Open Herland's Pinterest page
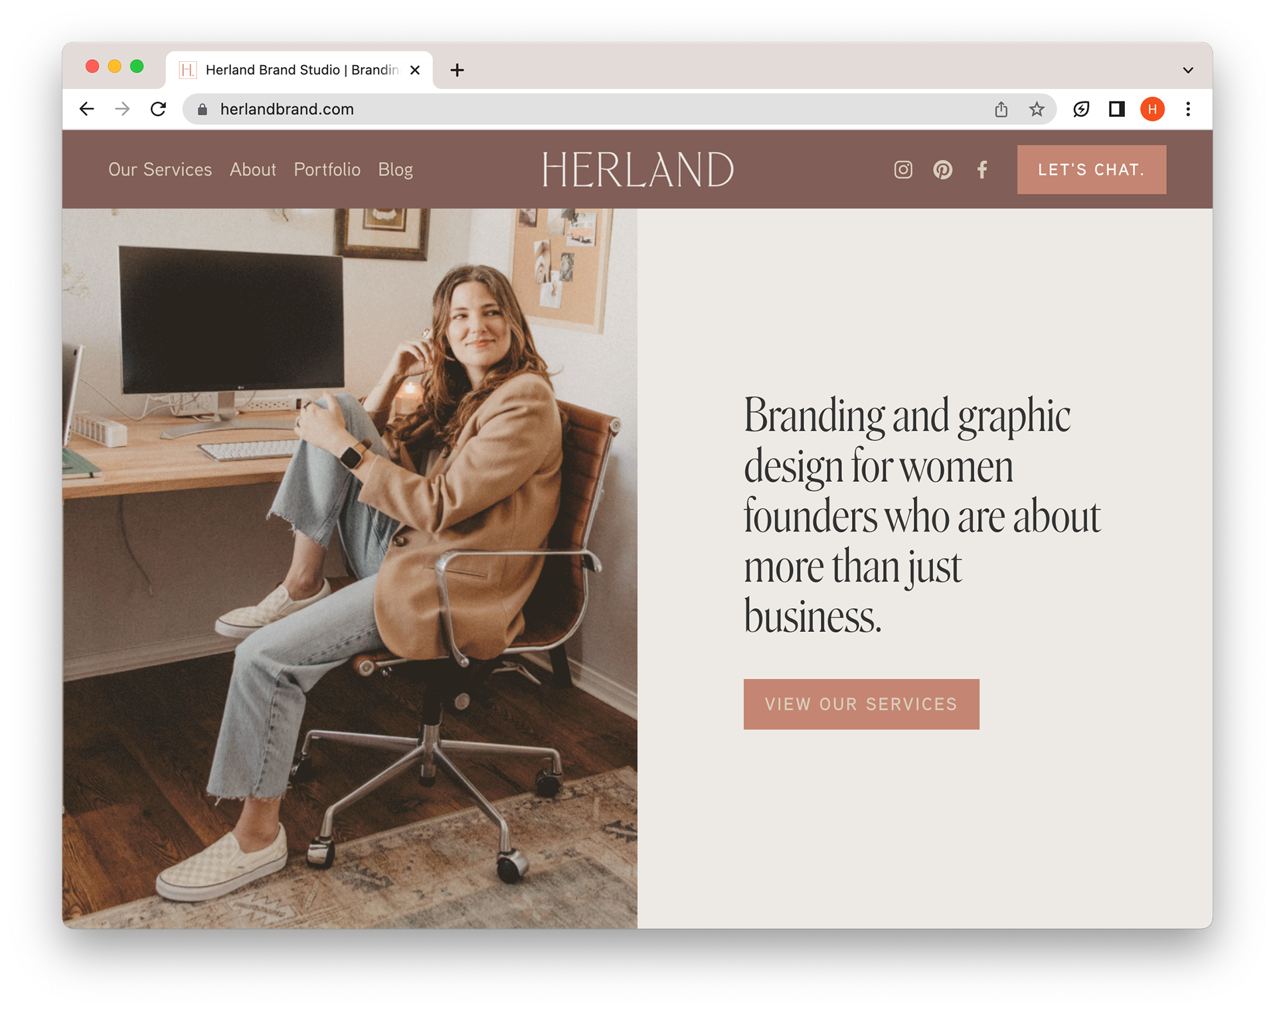Image resolution: width=1275 pixels, height=1011 pixels. [x=942, y=170]
